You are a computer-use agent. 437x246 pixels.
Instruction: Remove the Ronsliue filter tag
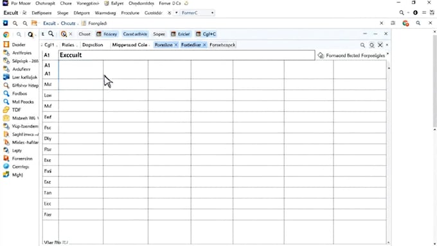(x=176, y=45)
